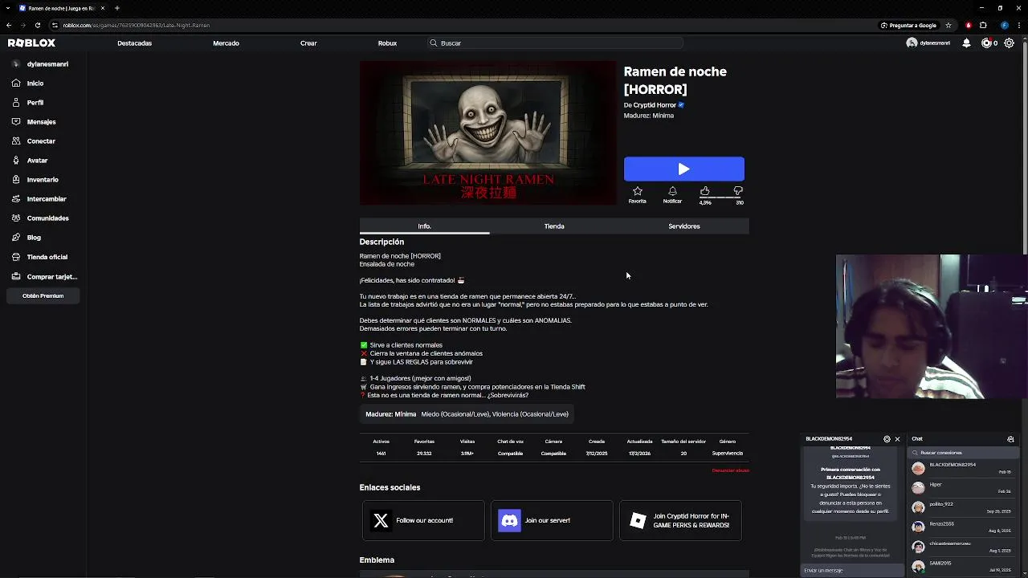Open Tienda oficial in sidebar
The image size is (1028, 578).
click(x=47, y=257)
